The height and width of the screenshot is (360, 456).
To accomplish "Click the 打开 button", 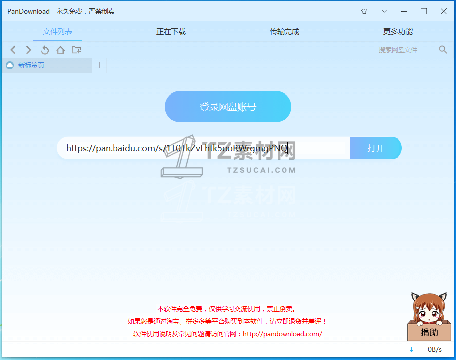I will pyautogui.click(x=376, y=148).
